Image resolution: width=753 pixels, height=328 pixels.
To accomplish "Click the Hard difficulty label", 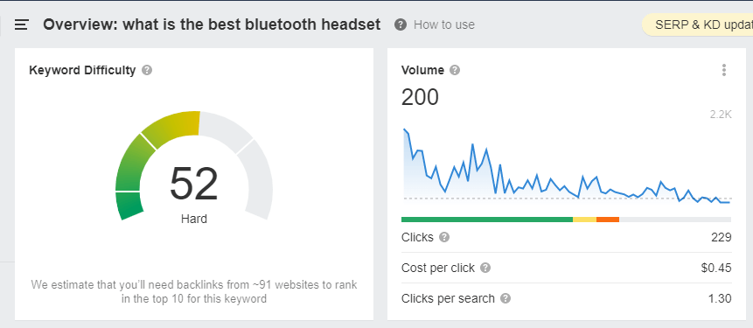I will click(194, 219).
